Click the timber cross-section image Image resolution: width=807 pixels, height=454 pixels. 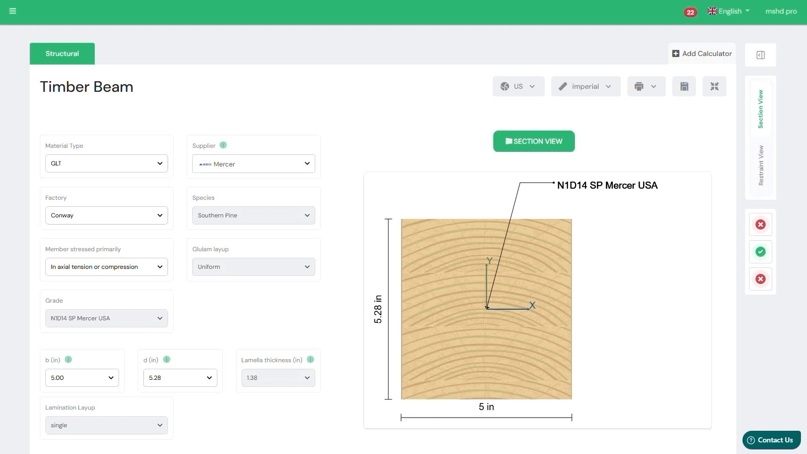(486, 309)
